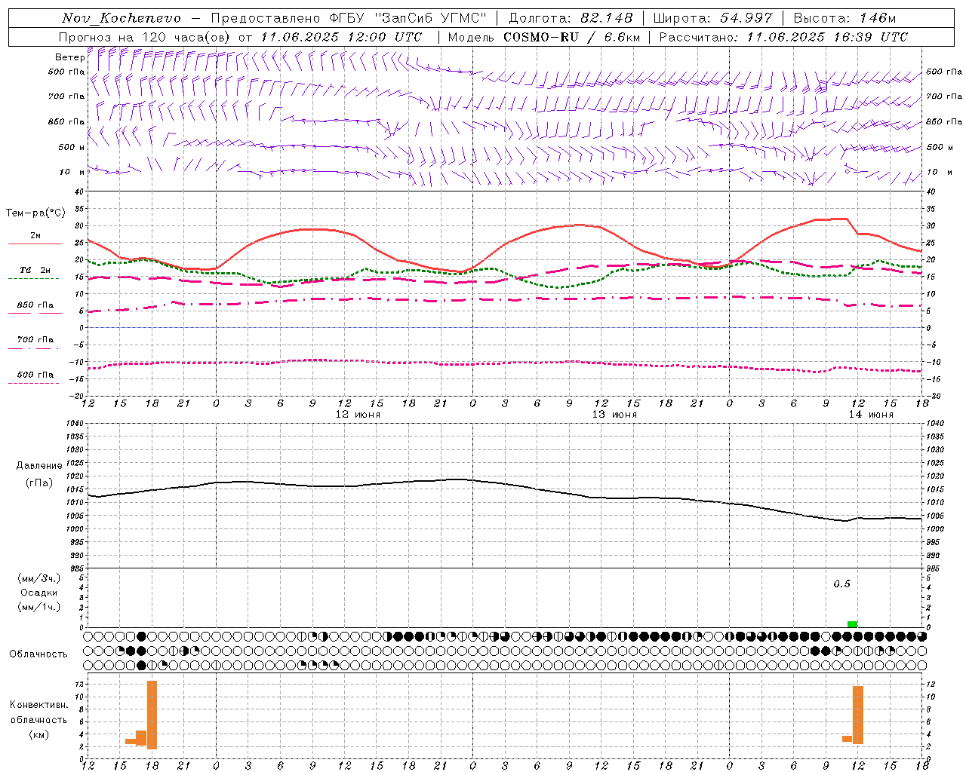This screenshot has height=772, width=966.
Task: Click the green precipitation bar
Action: (852, 624)
